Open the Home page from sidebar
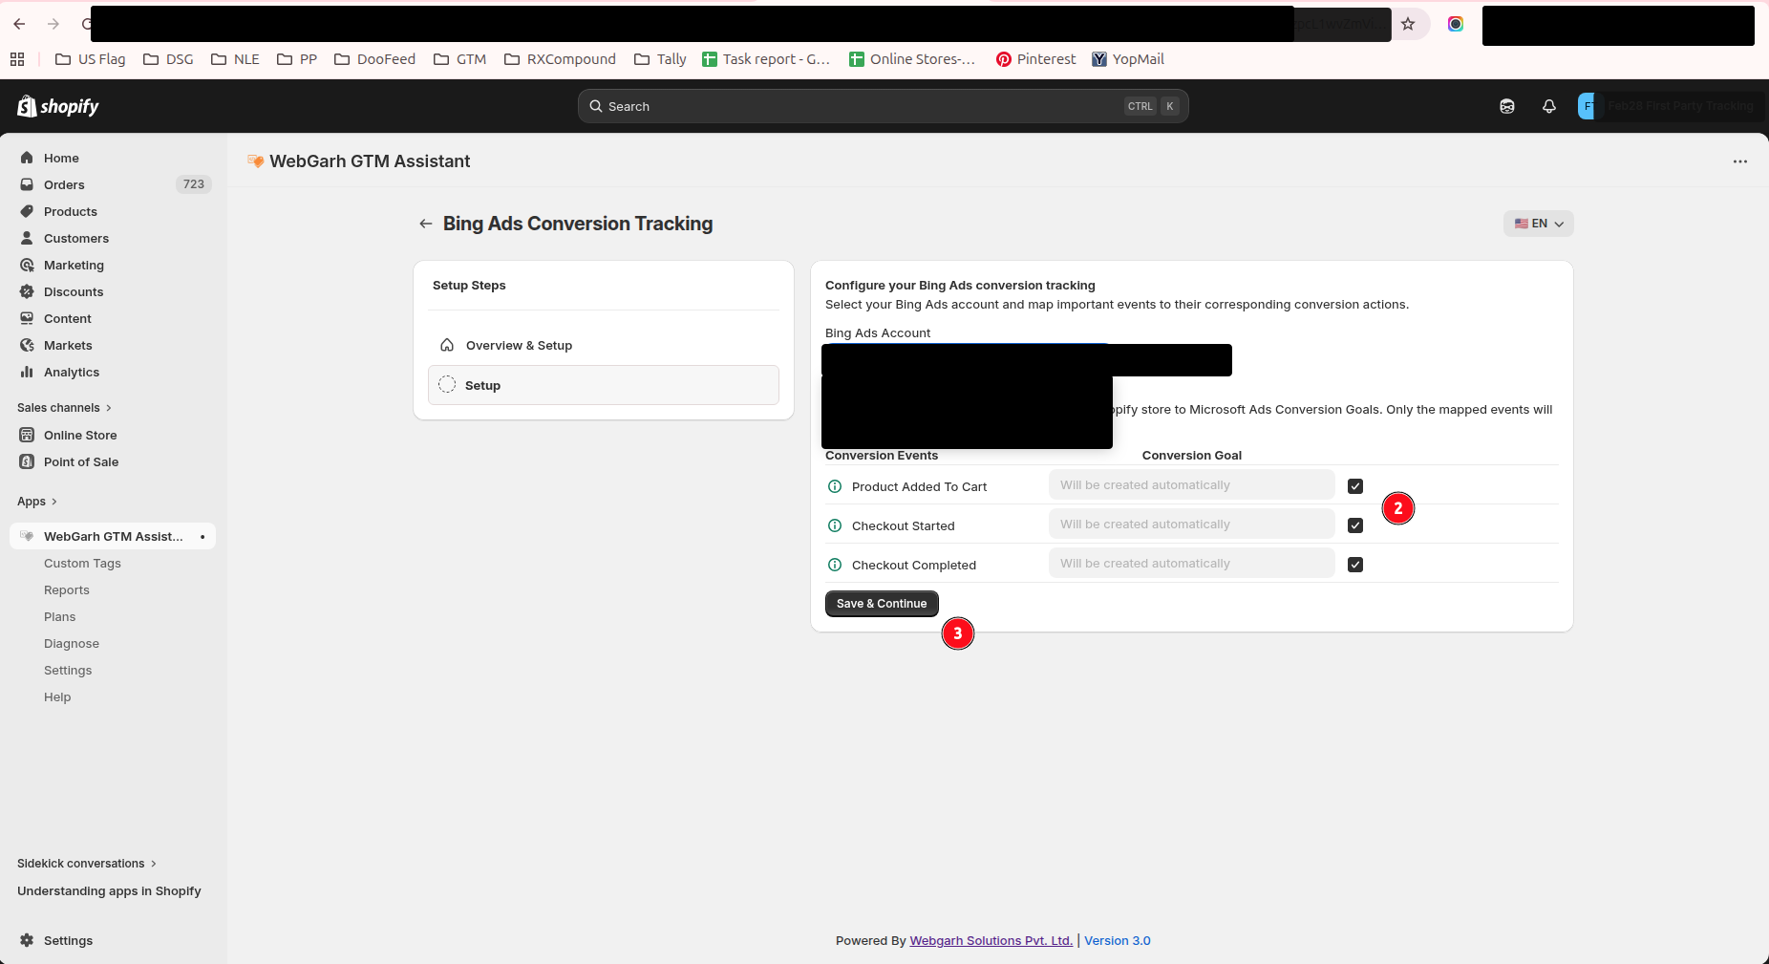1769x964 pixels. coord(61,158)
